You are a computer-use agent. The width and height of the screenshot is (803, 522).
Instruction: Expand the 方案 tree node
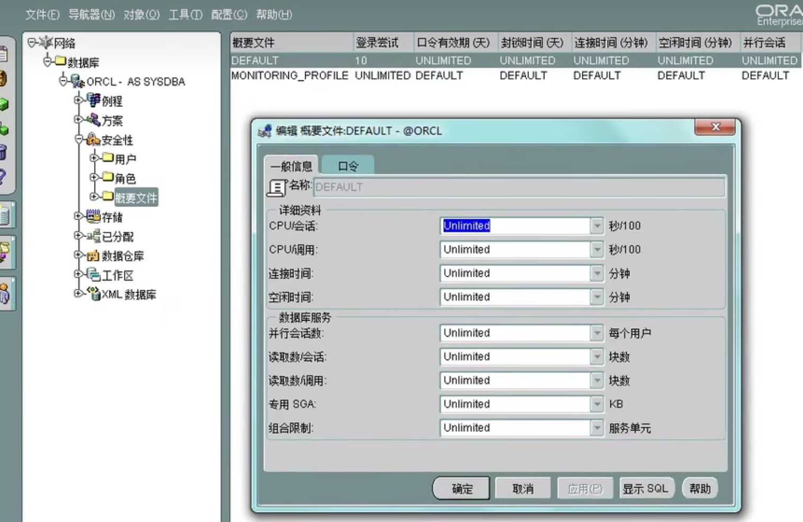coord(78,119)
